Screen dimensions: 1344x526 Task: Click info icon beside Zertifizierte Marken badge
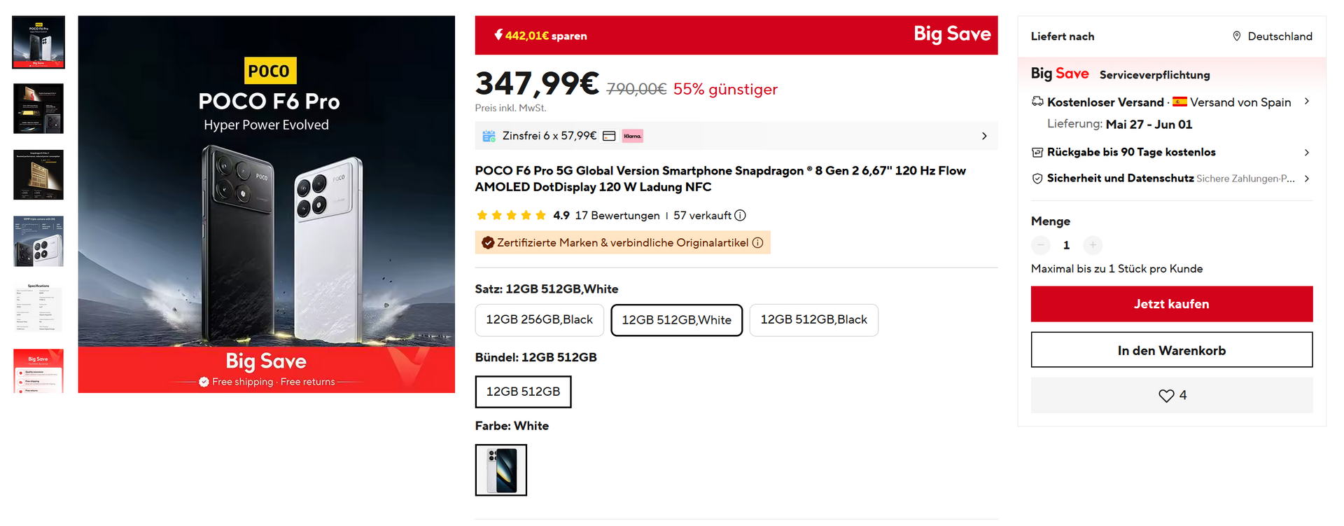pyautogui.click(x=757, y=243)
